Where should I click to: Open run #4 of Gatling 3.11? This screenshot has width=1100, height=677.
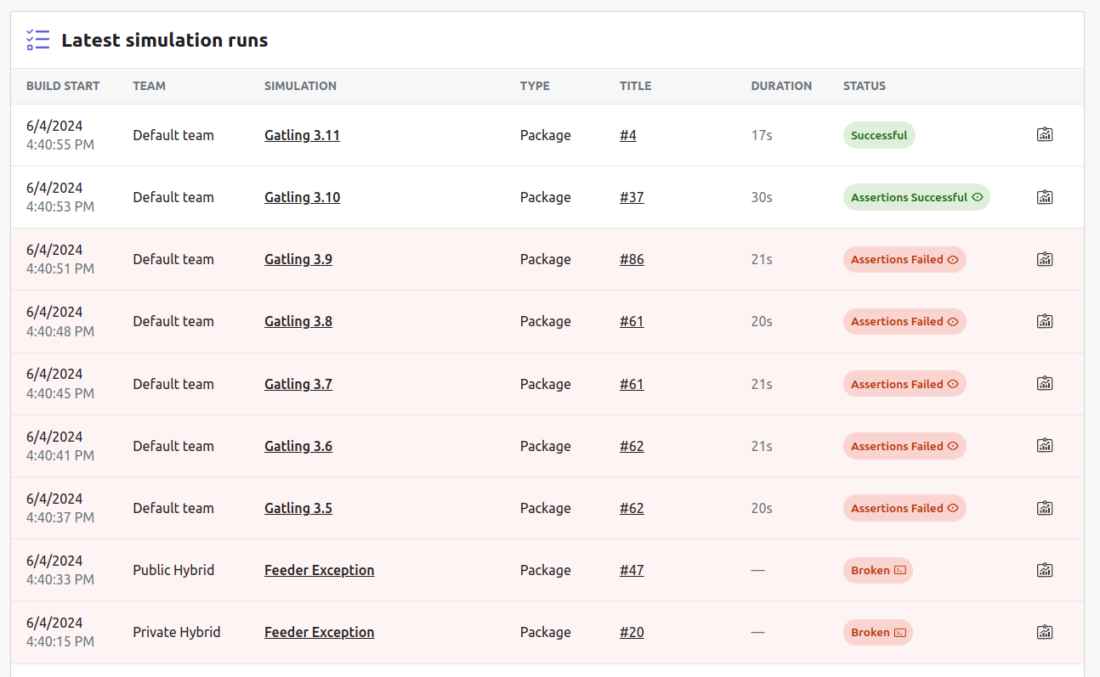(628, 135)
